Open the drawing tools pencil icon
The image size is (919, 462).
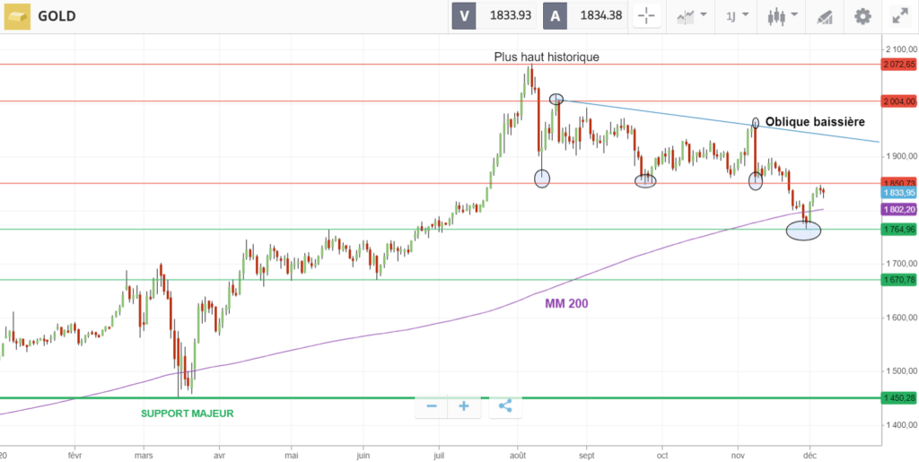826,16
